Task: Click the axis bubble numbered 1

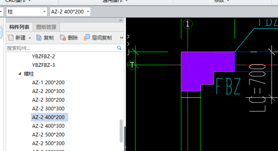Action: 187,24
